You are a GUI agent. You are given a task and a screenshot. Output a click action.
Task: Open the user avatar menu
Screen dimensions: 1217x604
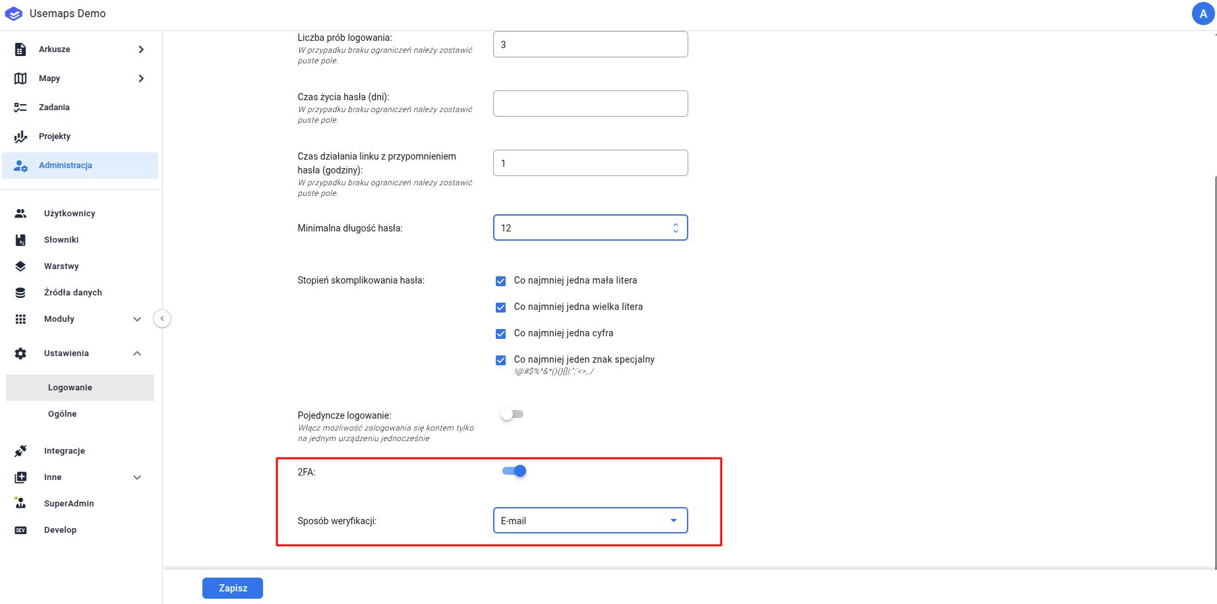1202,14
